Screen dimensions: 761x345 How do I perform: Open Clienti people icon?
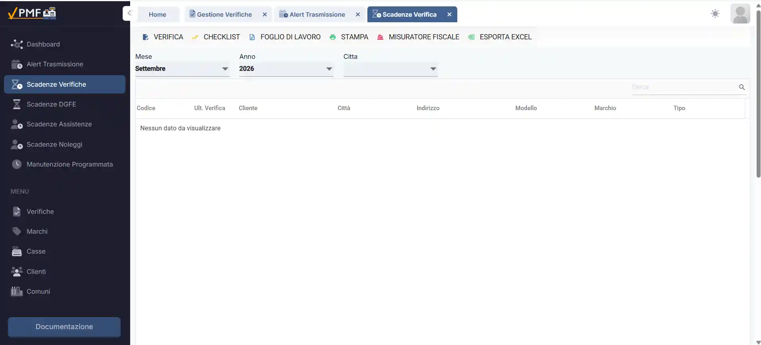click(x=17, y=271)
